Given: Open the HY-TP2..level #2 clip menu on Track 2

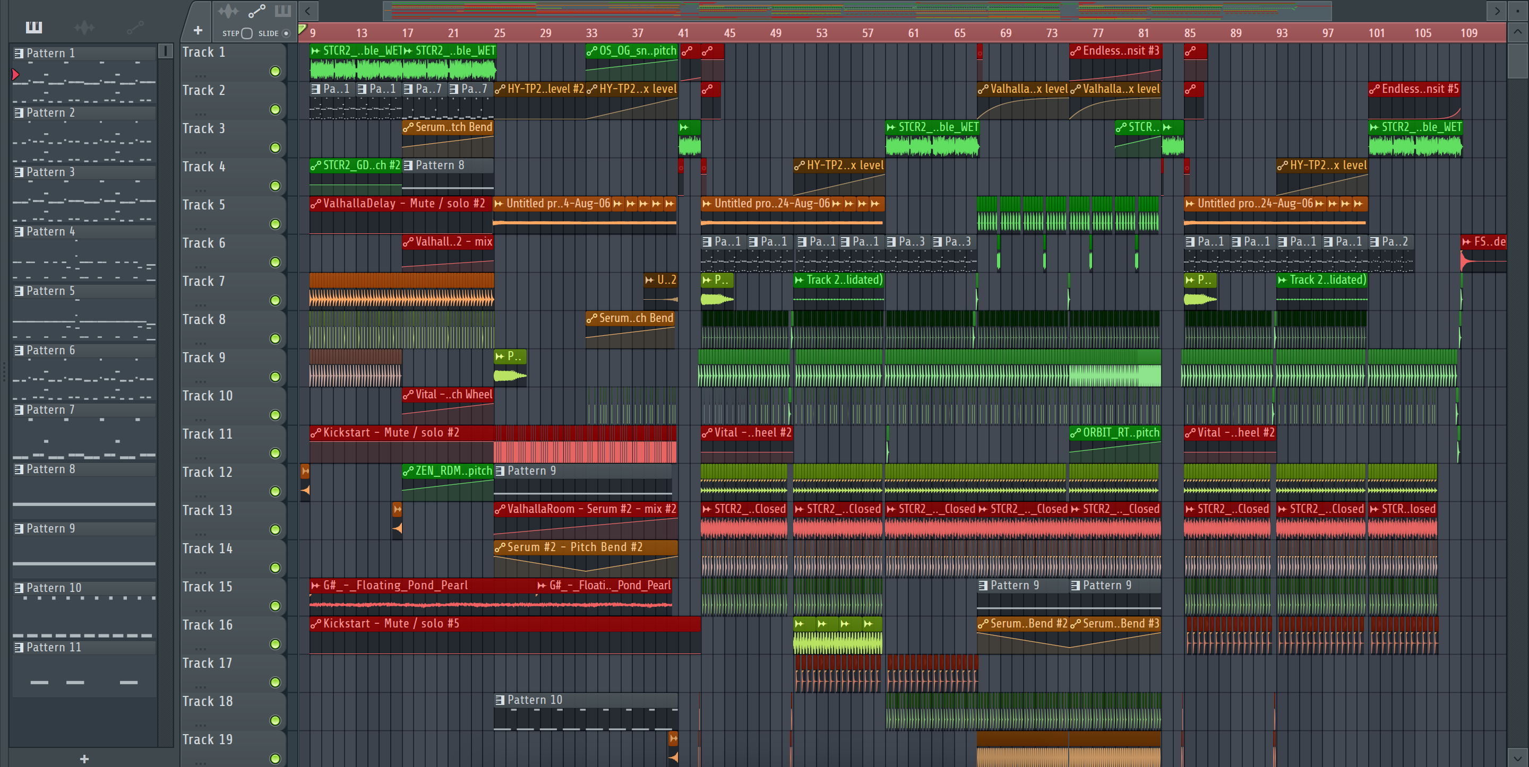Looking at the screenshot, I should (500, 90).
